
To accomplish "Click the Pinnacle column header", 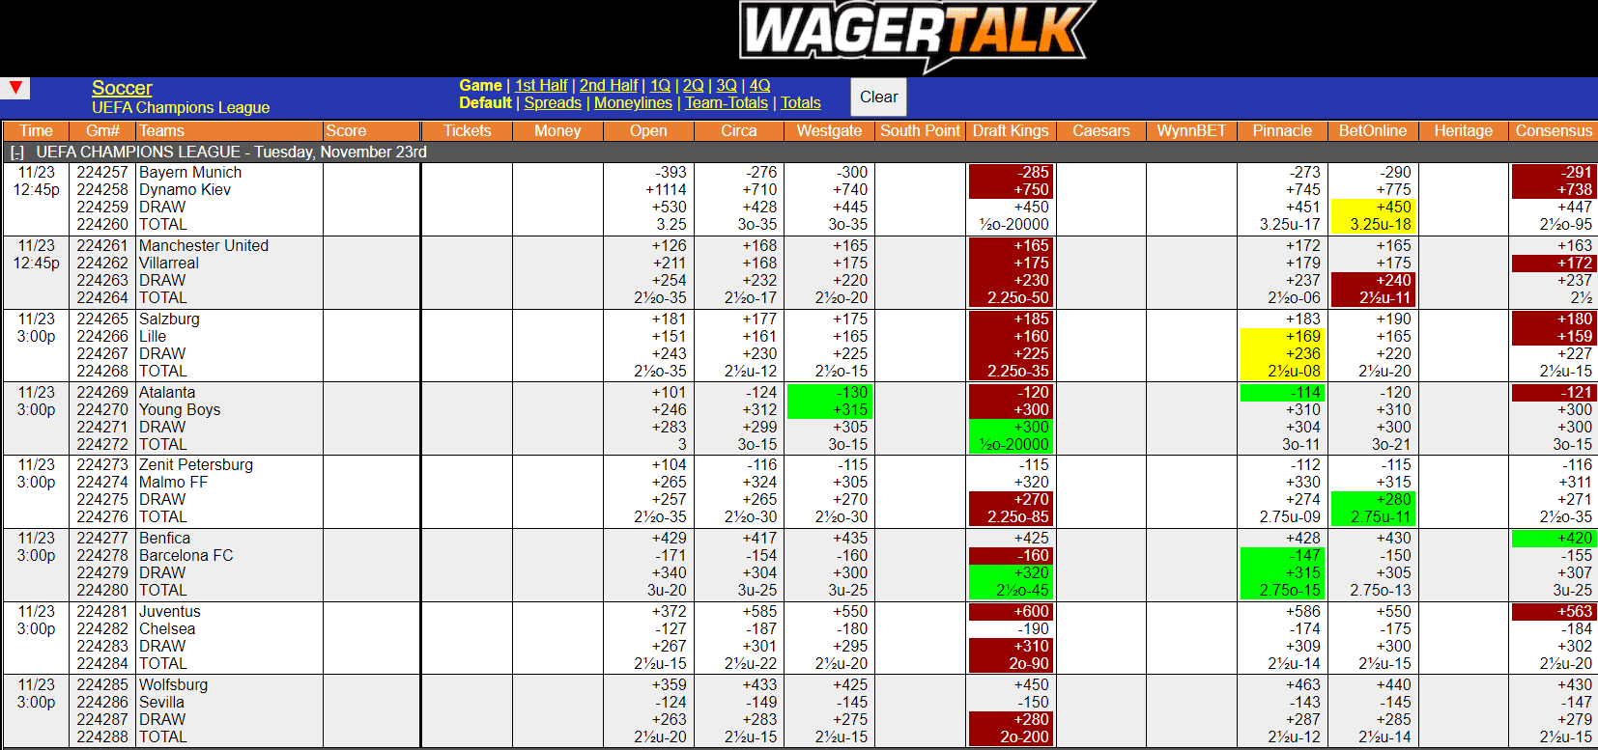I will 1282,131.
